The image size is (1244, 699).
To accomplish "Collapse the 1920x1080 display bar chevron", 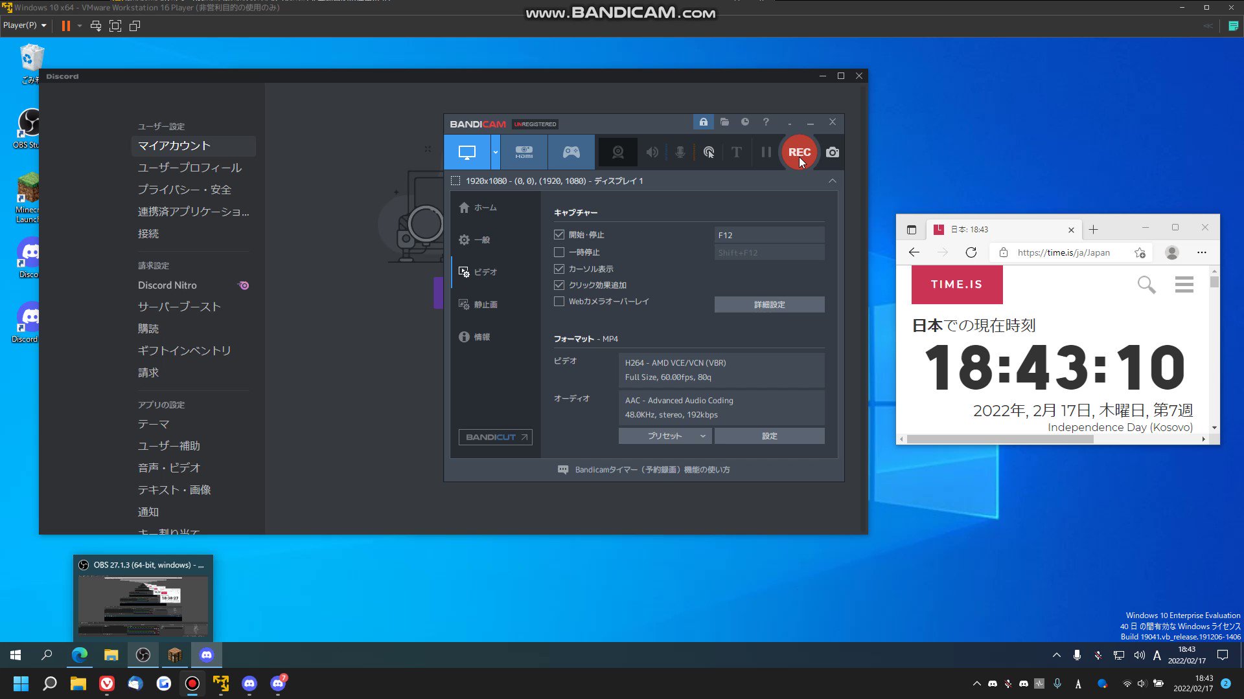I will pos(833,181).
